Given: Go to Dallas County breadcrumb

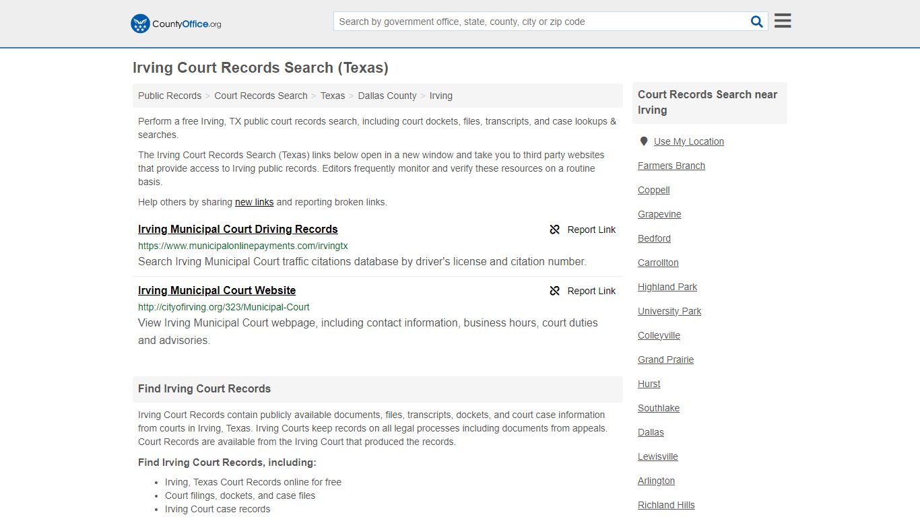Looking at the screenshot, I should point(387,96).
